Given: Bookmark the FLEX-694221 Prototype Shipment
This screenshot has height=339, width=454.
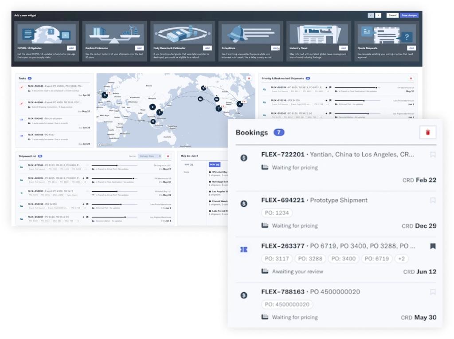Looking at the screenshot, I should pyautogui.click(x=433, y=200).
